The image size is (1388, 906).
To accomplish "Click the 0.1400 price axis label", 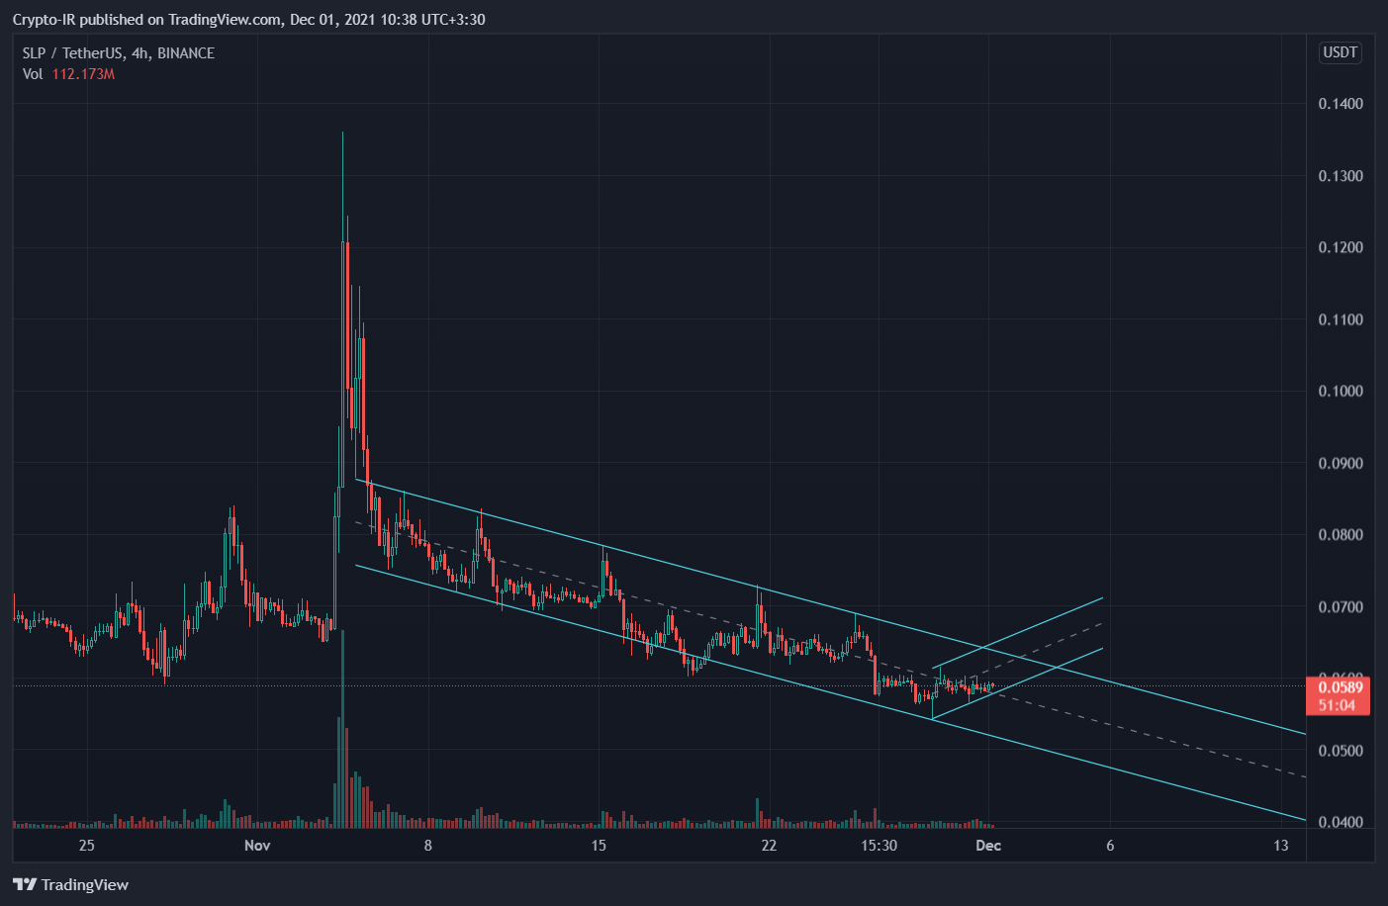I will tap(1341, 104).
